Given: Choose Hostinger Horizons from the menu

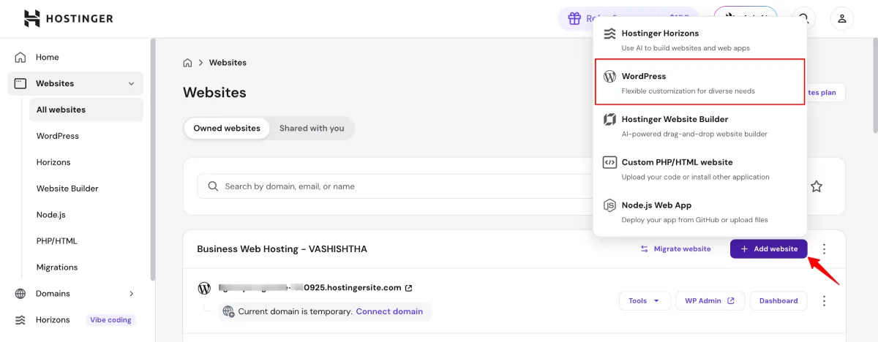Looking at the screenshot, I should [x=699, y=40].
